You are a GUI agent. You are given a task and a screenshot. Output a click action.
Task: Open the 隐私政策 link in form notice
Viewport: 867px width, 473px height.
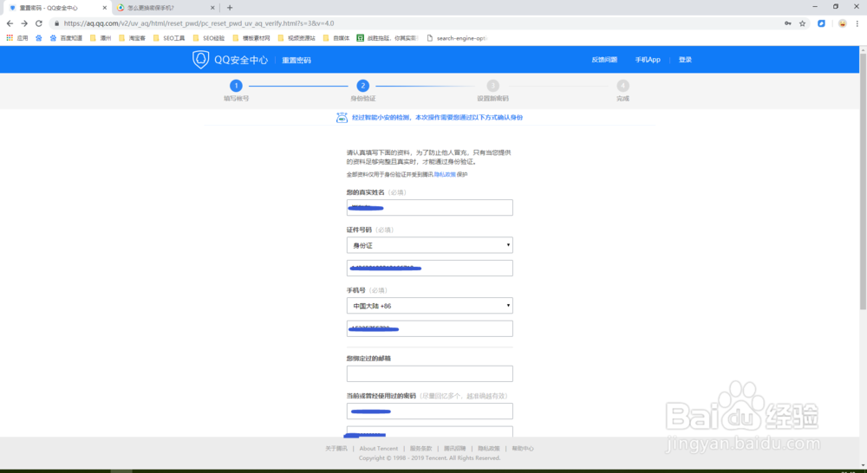(x=445, y=175)
